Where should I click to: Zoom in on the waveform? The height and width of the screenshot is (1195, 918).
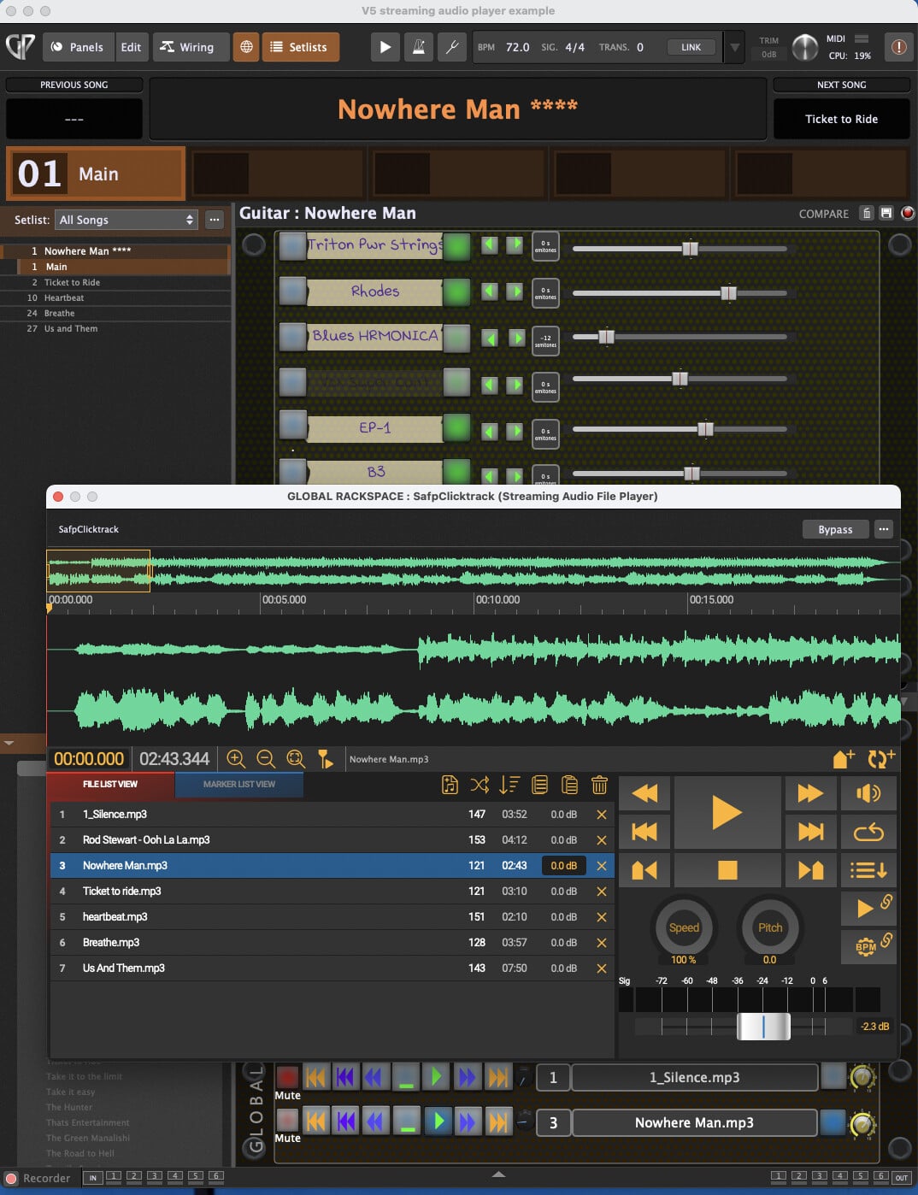pyautogui.click(x=236, y=759)
